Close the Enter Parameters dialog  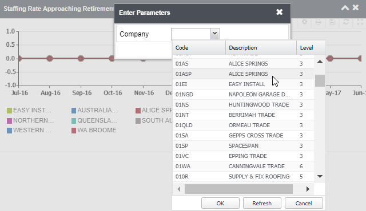280,12
